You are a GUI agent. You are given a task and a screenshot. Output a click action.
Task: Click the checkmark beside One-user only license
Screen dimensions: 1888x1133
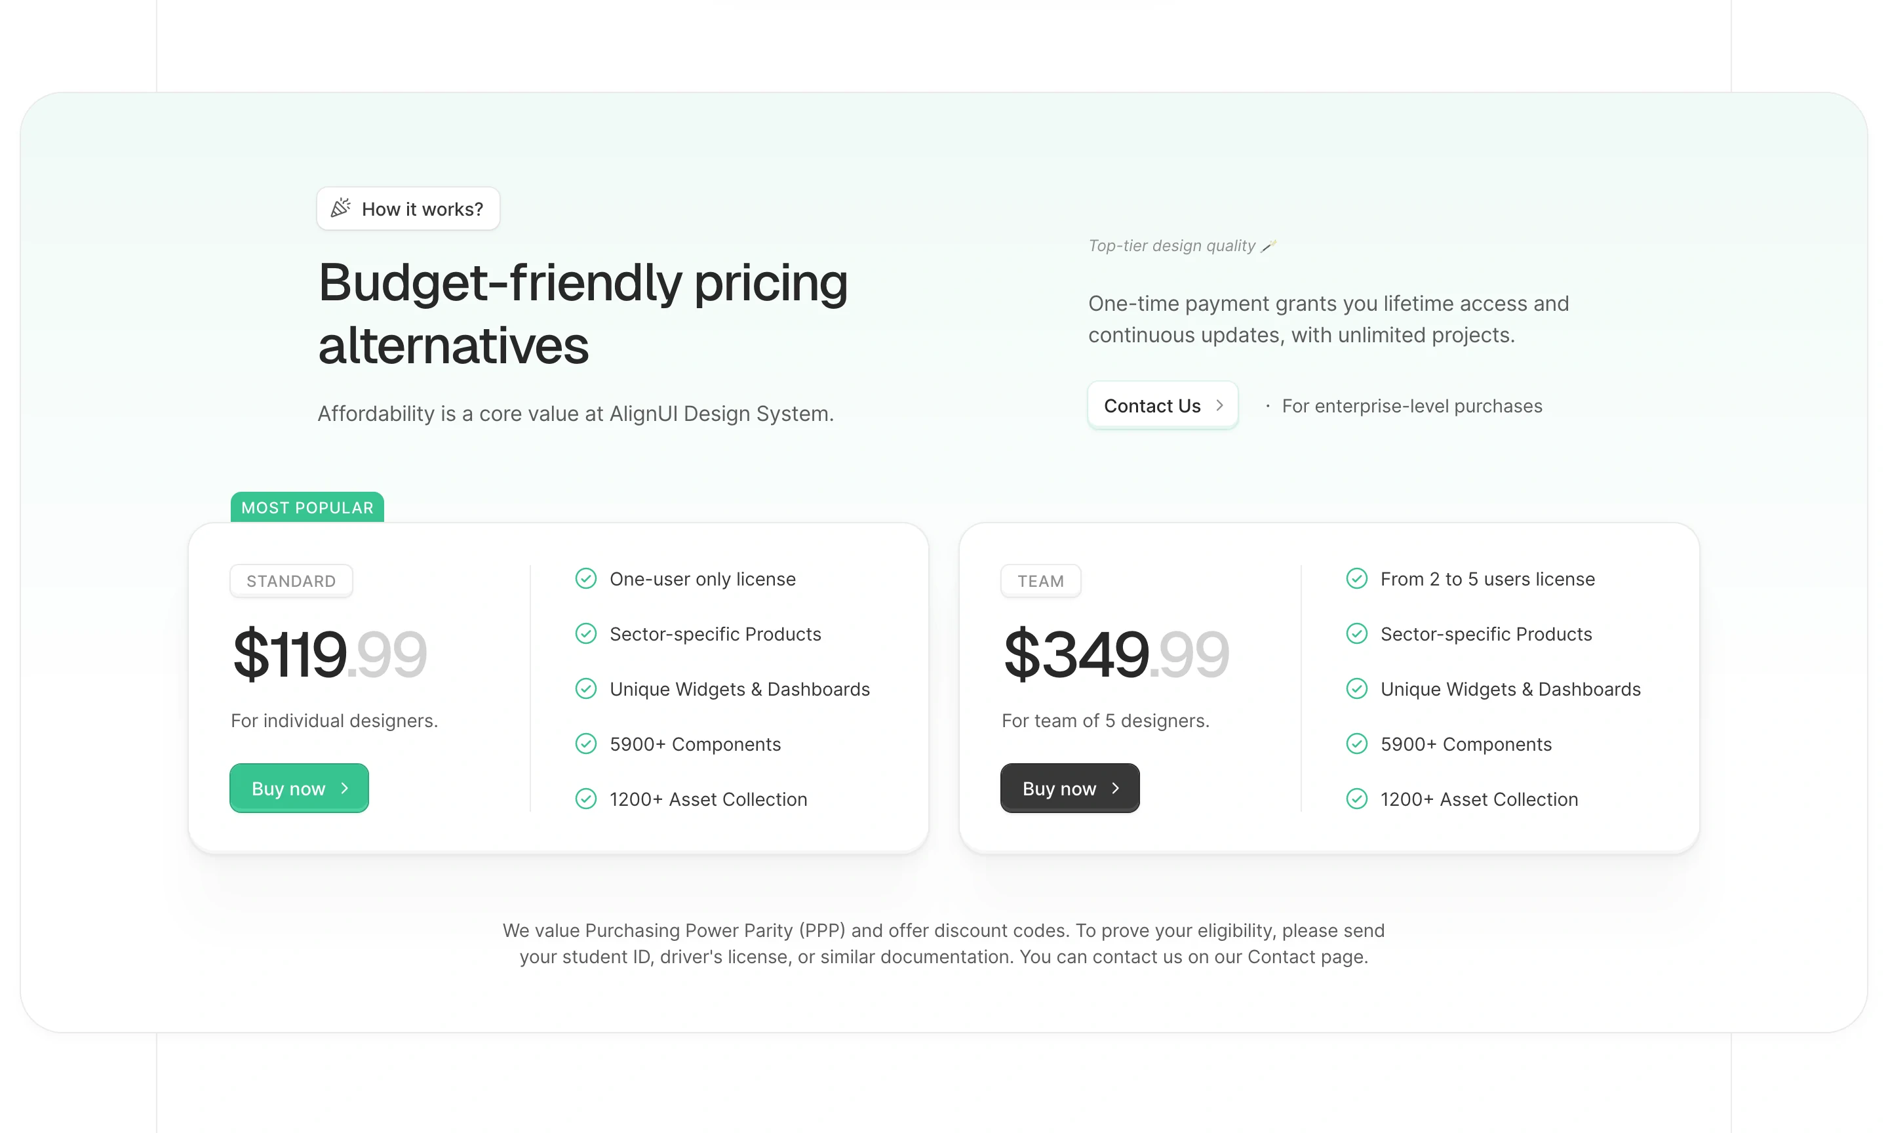pos(585,578)
